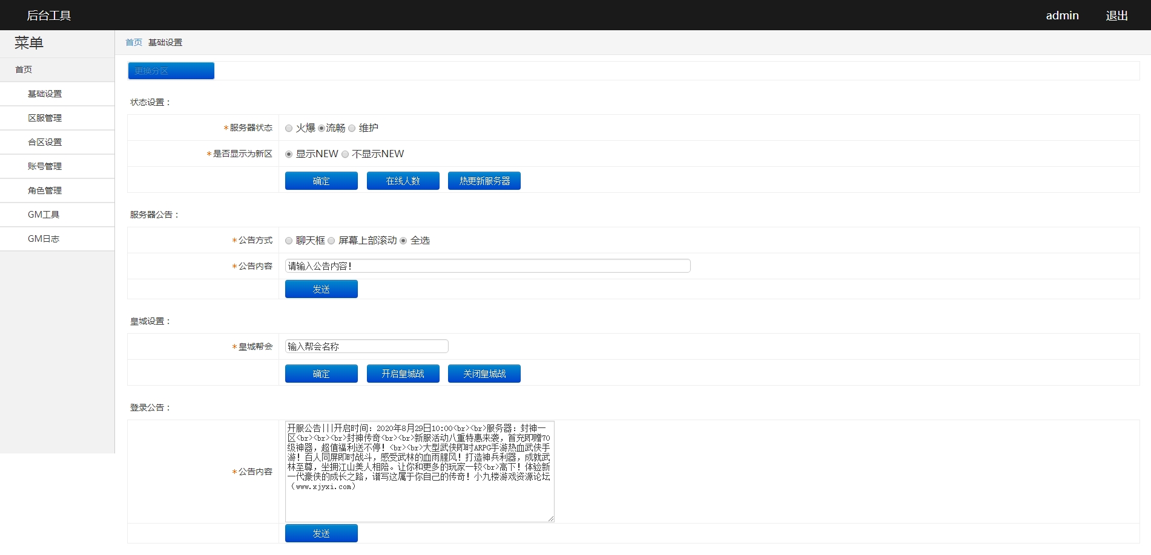Screen dimensions: 1151x555
Task: Click the 登录公告： section label
Action: 151,407
